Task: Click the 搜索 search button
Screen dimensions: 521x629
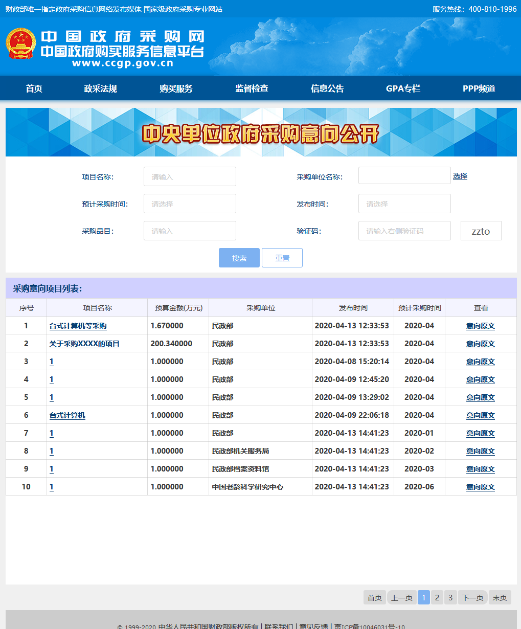Action: point(239,258)
